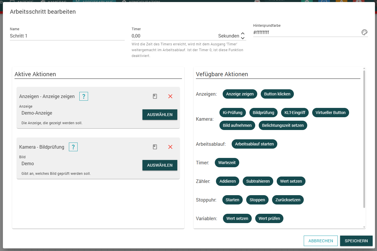The image size is (377, 251).
Task: Click the bookmark icon on Bildprüfung card
Action: [x=155, y=147]
